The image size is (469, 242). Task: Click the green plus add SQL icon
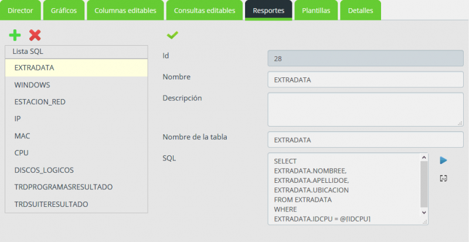point(15,35)
